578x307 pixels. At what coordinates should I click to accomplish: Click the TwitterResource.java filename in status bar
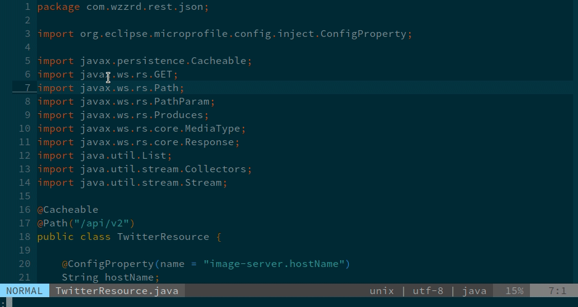click(116, 291)
